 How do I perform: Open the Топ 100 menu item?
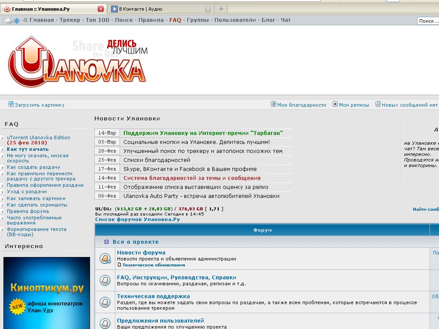click(97, 20)
